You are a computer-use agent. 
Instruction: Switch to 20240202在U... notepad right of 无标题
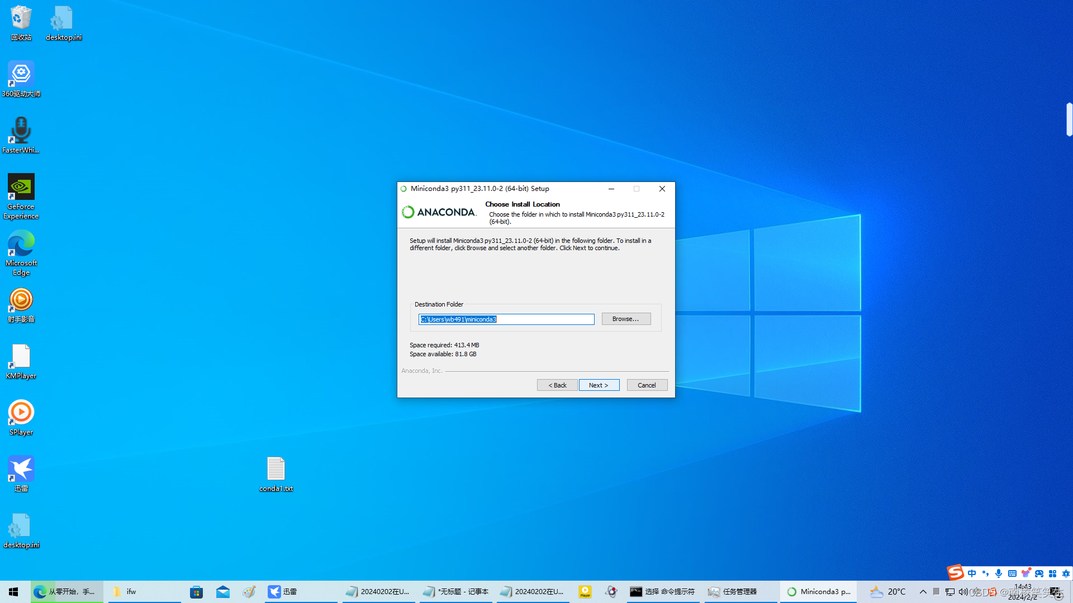[x=533, y=592]
